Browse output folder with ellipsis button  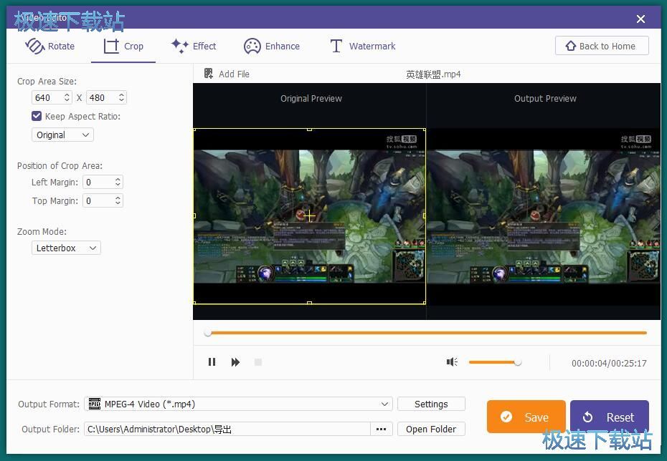381,430
